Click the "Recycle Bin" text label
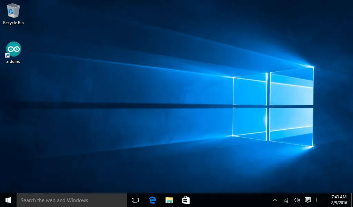This screenshot has height=207, width=353. point(13,23)
